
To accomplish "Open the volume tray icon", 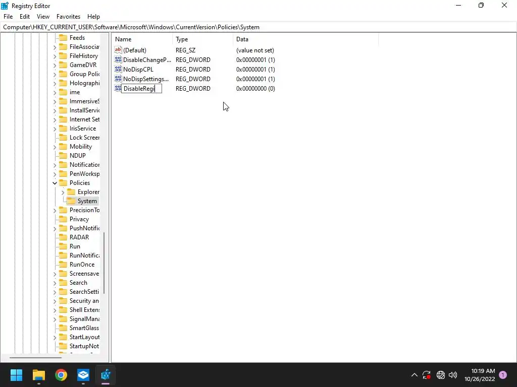I will [453, 375].
